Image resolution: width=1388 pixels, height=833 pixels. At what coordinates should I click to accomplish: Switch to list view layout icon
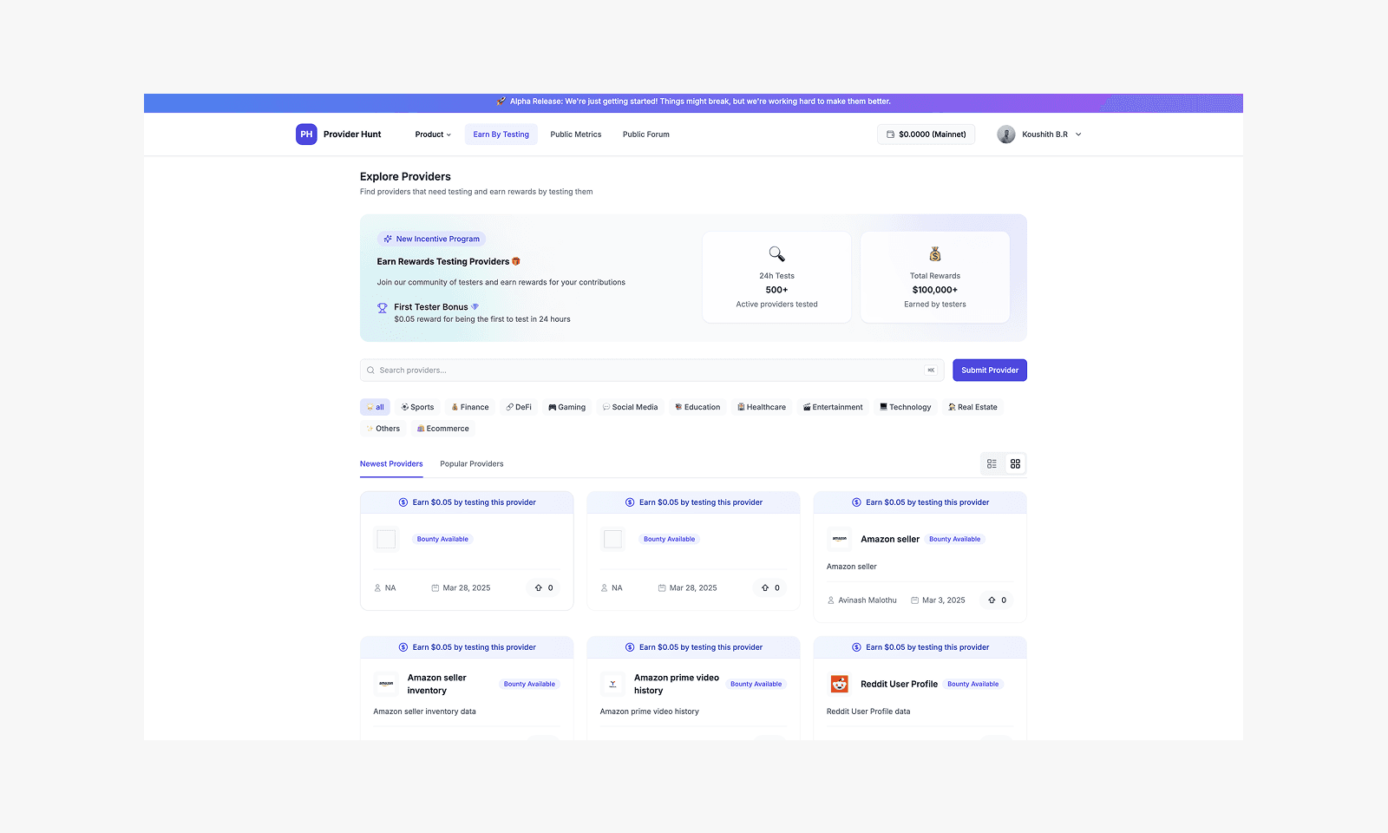[992, 464]
